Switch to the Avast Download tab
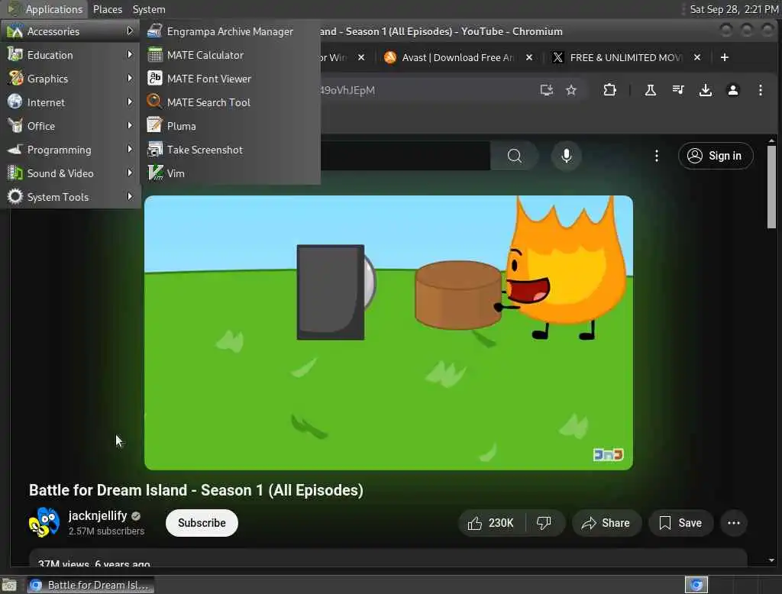The height and width of the screenshot is (594, 782). coord(457,57)
